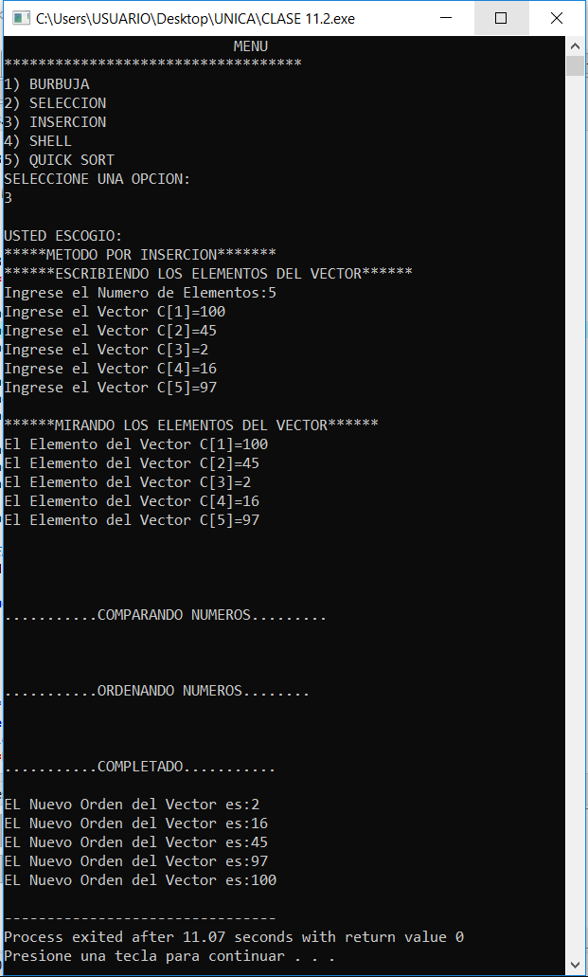Screen dimensions: 588x977
Task: Click 'El Elemento del Vector C[2]=45' line
Action: pos(132,463)
